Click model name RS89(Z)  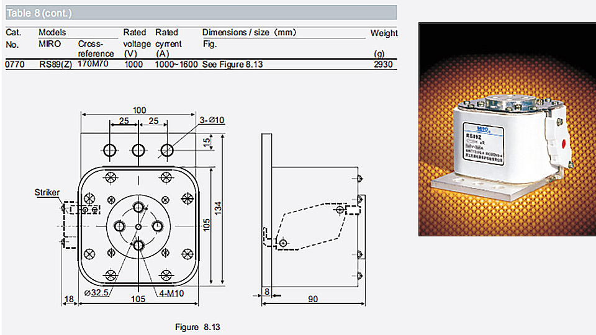click(x=55, y=64)
